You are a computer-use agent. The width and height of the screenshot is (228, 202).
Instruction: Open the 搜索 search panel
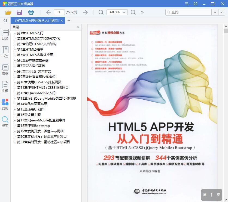pos(4,121)
